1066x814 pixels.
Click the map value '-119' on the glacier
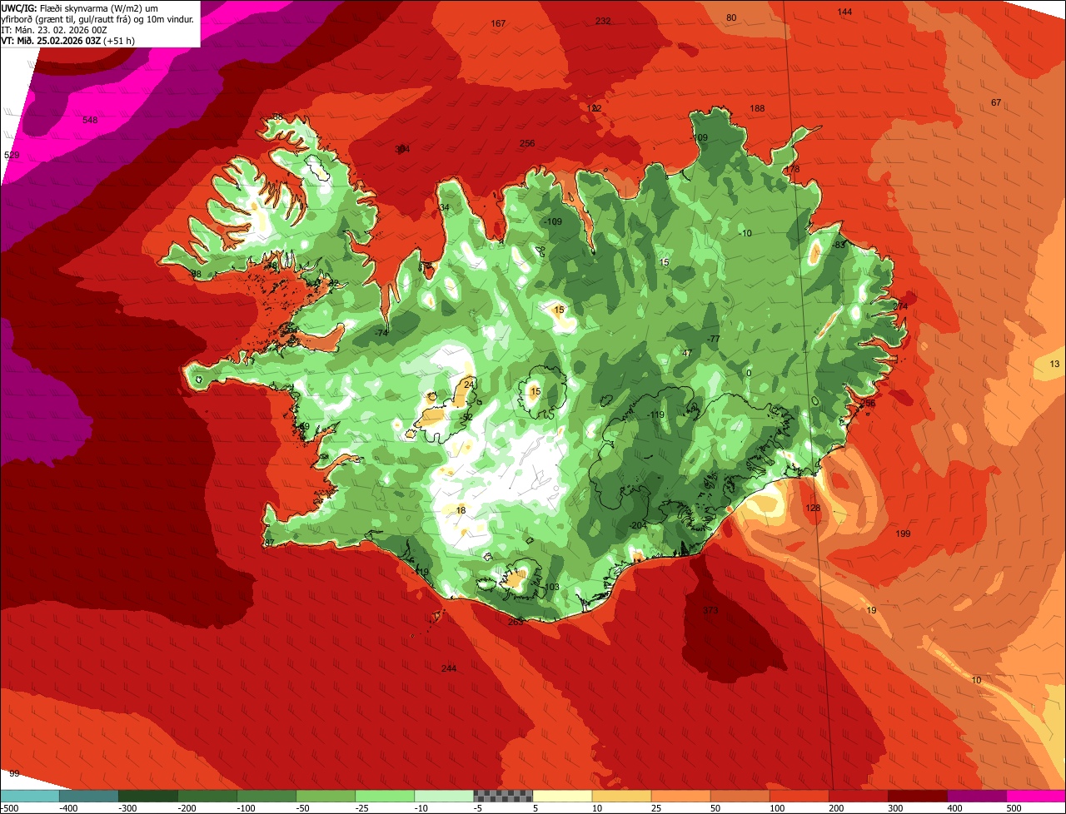pyautogui.click(x=656, y=414)
